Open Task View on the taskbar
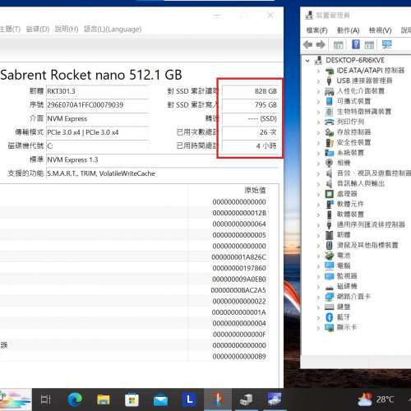This screenshot has height=411, width=411. (46, 400)
